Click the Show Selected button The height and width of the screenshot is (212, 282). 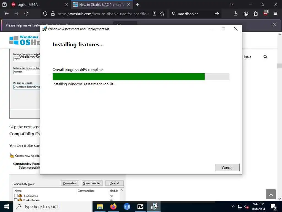pos(92,183)
